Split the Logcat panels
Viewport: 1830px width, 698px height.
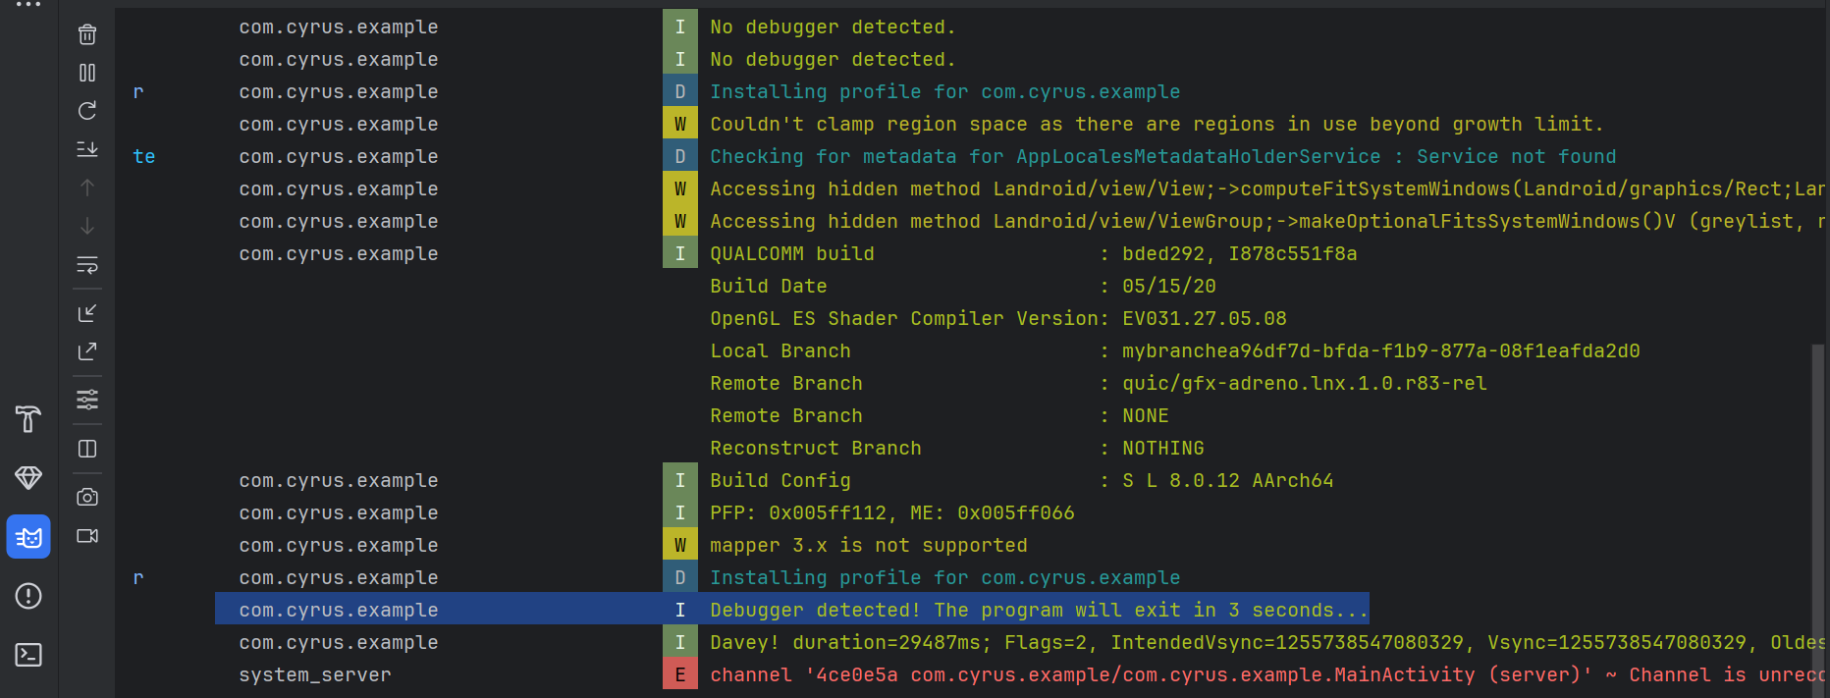pyautogui.click(x=87, y=449)
